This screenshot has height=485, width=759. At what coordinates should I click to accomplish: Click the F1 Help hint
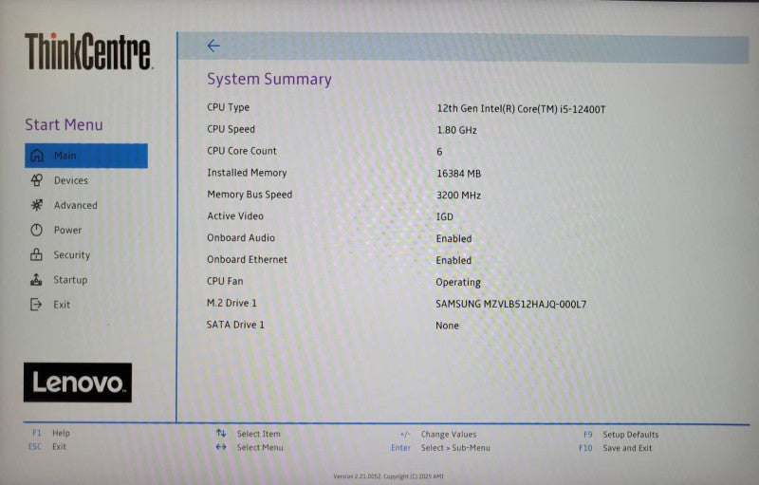pos(51,433)
